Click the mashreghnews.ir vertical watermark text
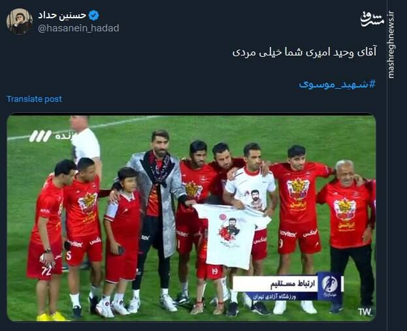Image resolution: width=407 pixels, height=331 pixels. 391,44
